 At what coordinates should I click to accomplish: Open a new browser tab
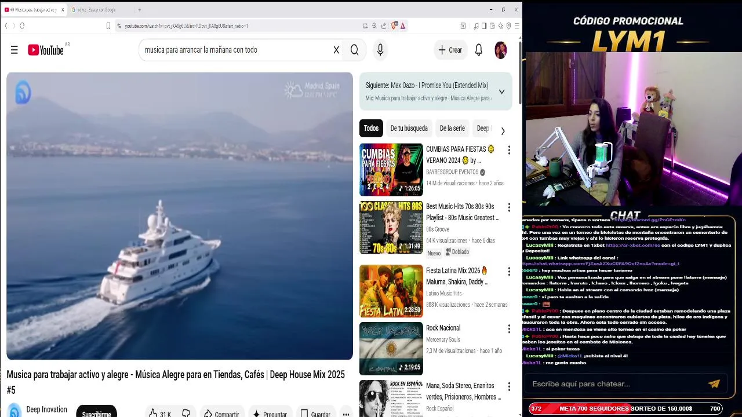click(x=139, y=10)
